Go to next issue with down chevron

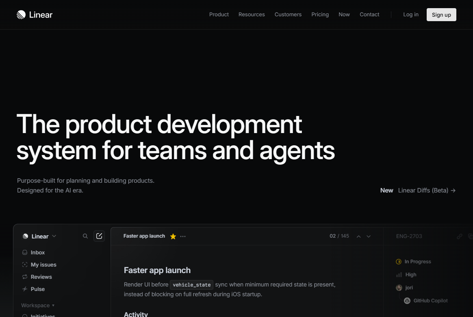[x=369, y=236]
